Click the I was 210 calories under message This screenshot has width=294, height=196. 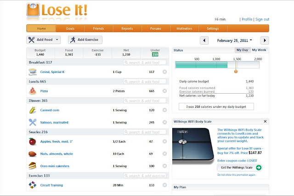tap(216, 106)
